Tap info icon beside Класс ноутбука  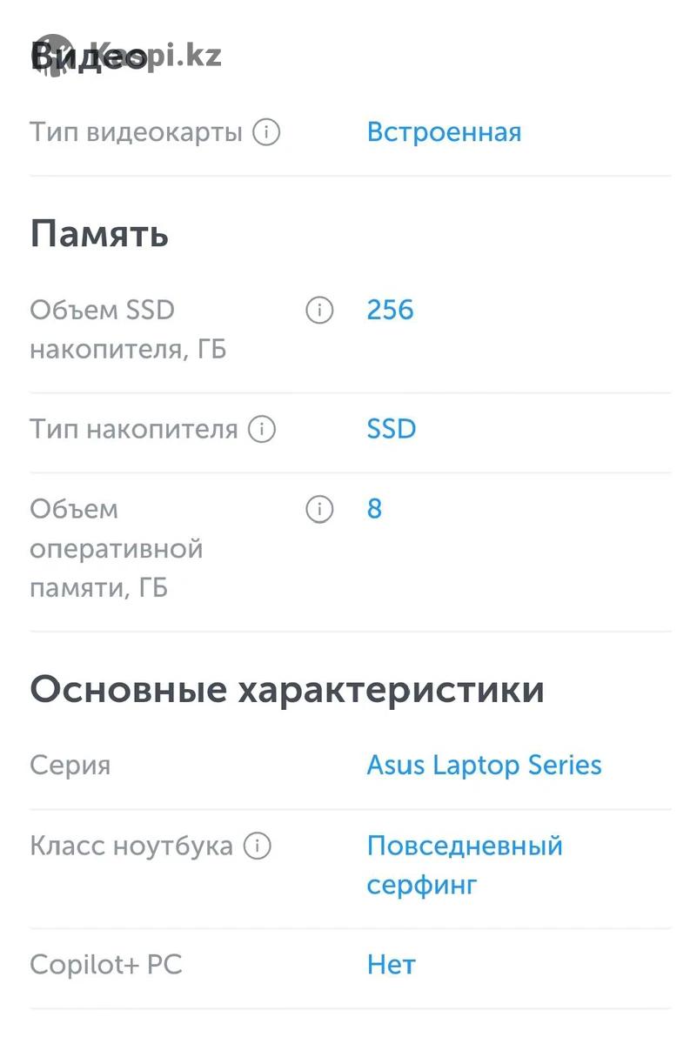click(258, 846)
